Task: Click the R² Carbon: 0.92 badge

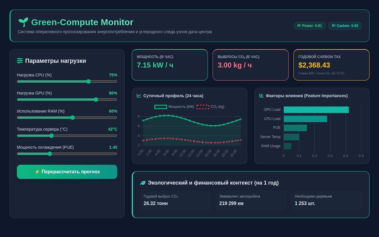Action: [x=345, y=26]
